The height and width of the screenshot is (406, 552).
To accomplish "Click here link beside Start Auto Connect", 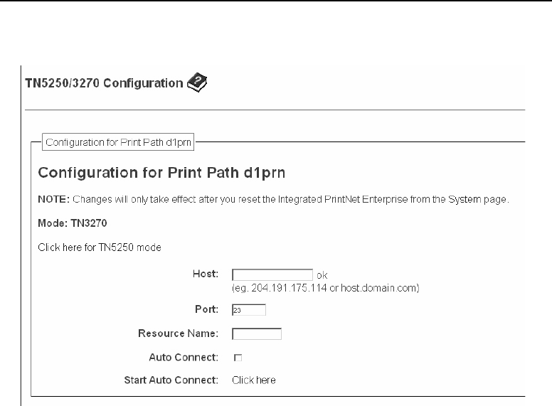I will [253, 380].
